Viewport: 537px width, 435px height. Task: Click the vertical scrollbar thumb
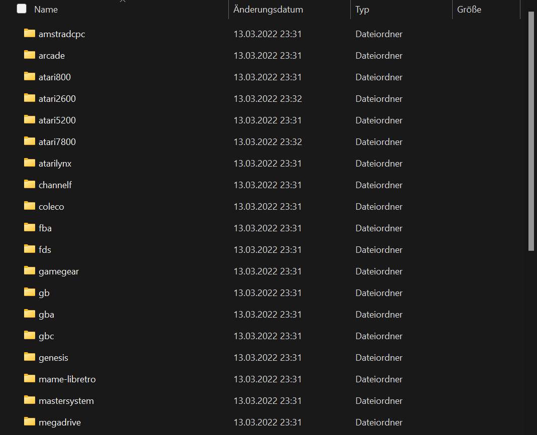tap(531, 130)
